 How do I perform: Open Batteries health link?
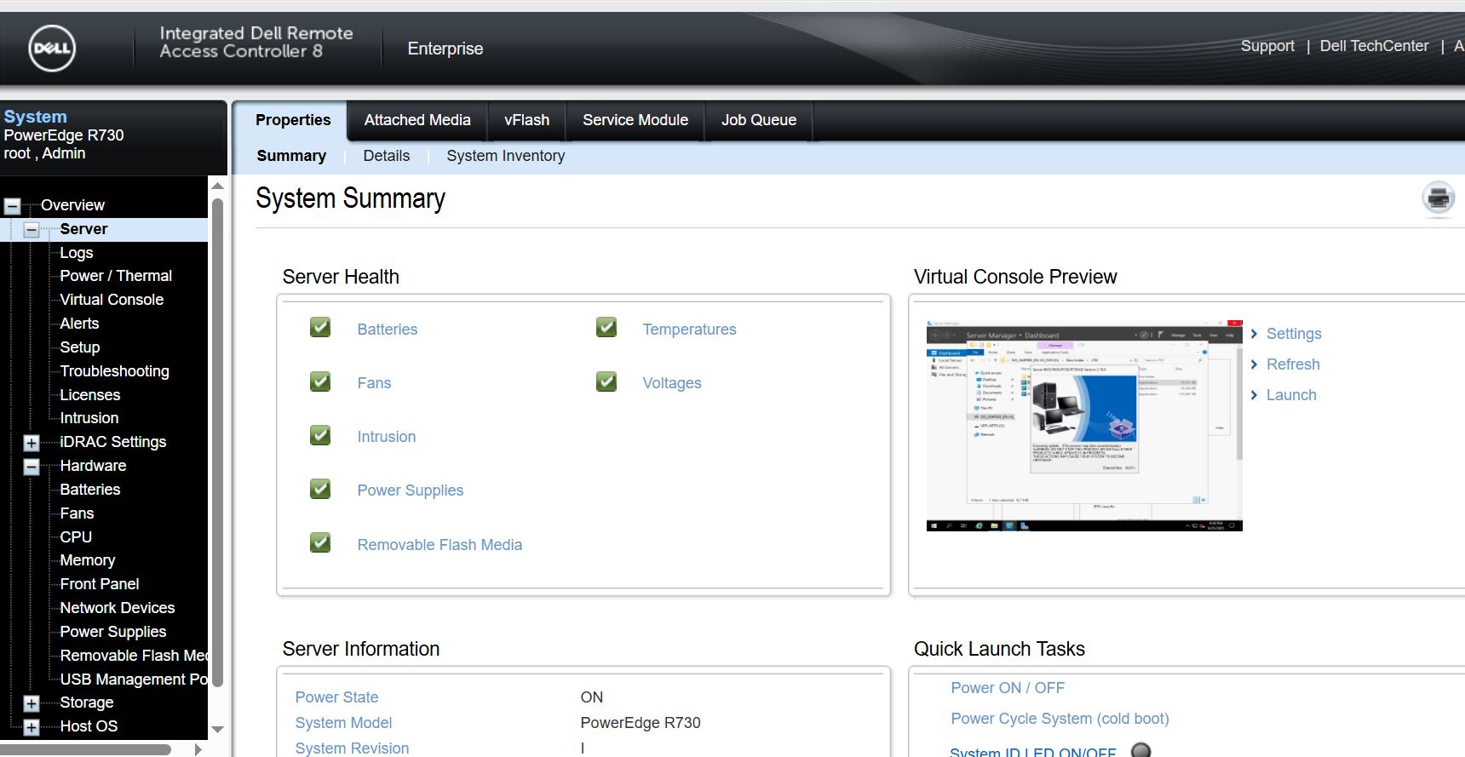[x=388, y=330]
